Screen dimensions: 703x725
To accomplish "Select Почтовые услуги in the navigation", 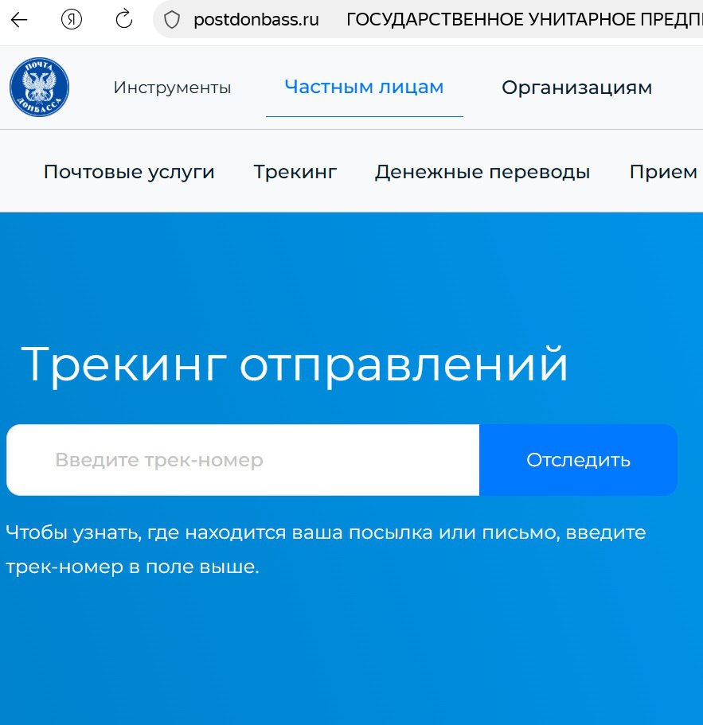I will pos(130,171).
